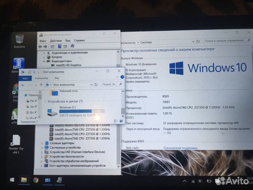Viewport: 253px width, 190px height.
Task: Click Explorer address bar Этот компьютер
Action: click(x=64, y=85)
